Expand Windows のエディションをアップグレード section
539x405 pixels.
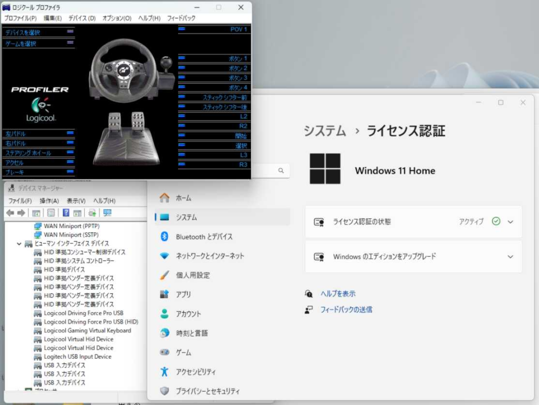pyautogui.click(x=413, y=257)
